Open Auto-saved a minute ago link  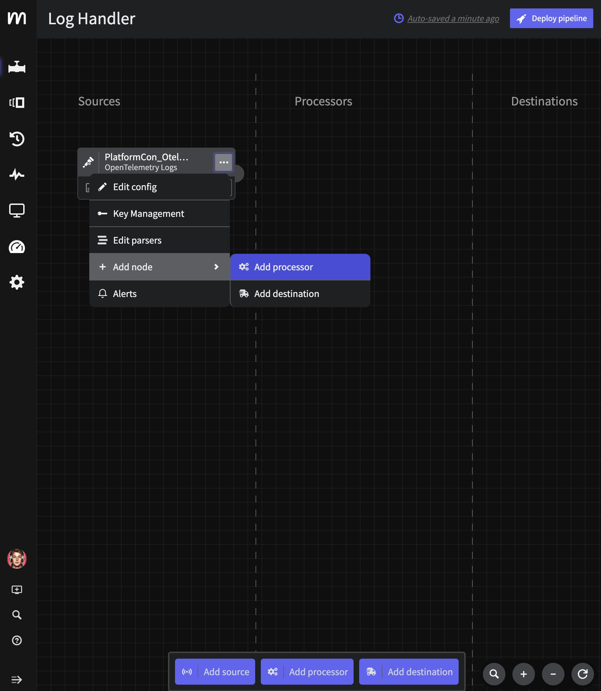[x=453, y=18]
